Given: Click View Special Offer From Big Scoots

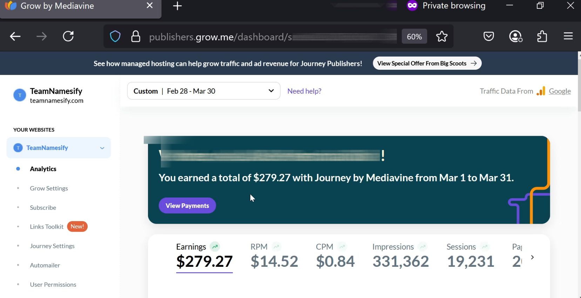Looking at the screenshot, I should coord(427,63).
